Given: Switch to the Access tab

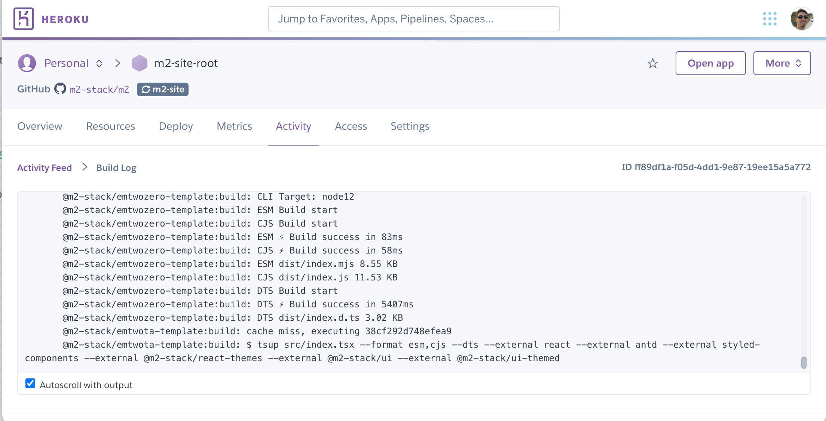Looking at the screenshot, I should click(x=351, y=126).
